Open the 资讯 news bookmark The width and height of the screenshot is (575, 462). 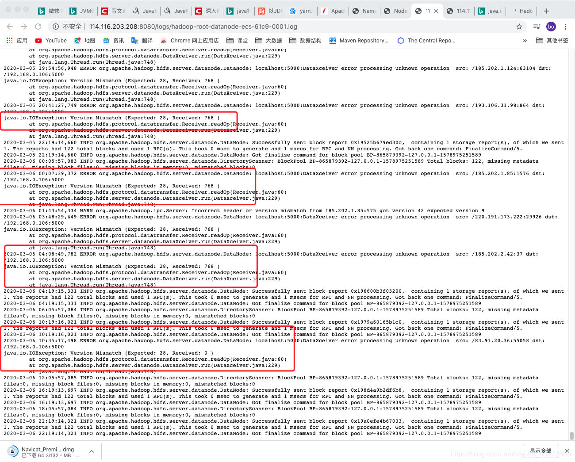(113, 40)
